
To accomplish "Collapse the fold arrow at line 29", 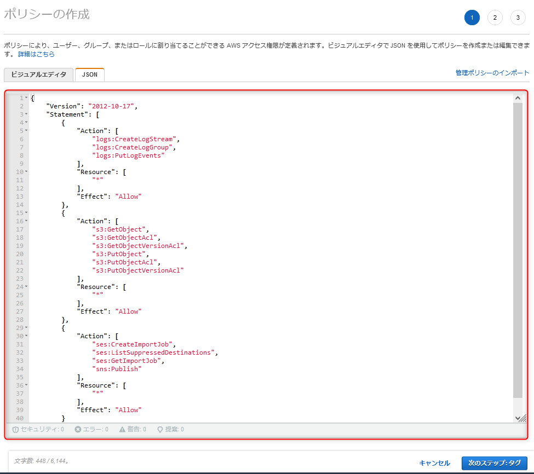I will pos(26,328).
